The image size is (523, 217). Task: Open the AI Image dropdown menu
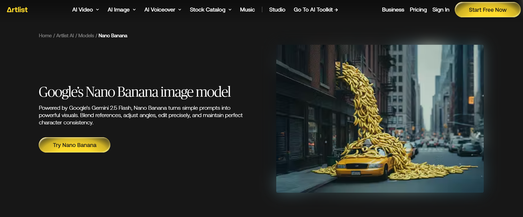122,10
